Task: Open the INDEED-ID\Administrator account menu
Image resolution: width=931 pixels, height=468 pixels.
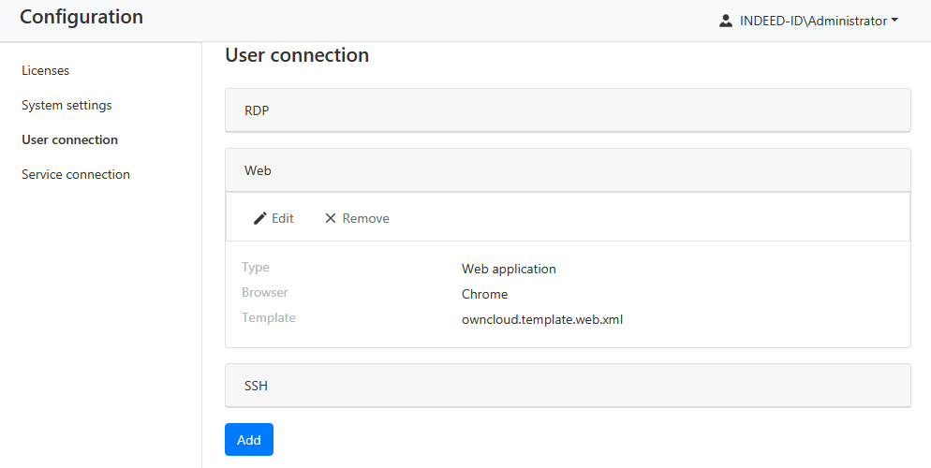Action: coord(812,21)
